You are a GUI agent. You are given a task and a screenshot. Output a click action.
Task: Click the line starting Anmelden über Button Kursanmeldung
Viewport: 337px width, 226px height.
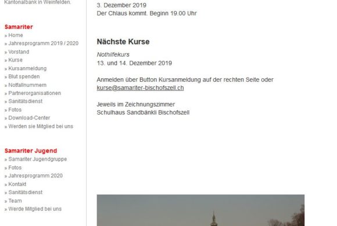pyautogui.click(x=185, y=80)
